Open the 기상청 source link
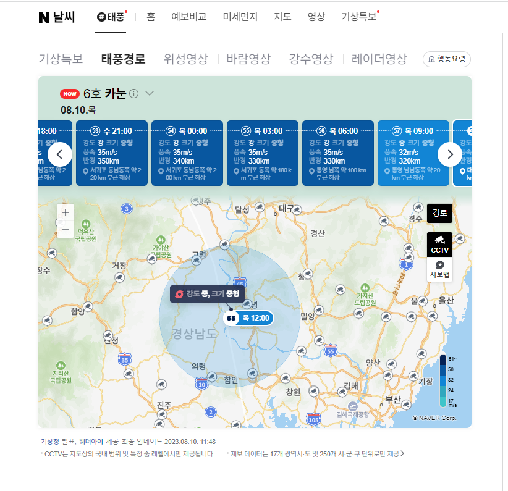Screen dimensions: 508x491 tap(50, 442)
